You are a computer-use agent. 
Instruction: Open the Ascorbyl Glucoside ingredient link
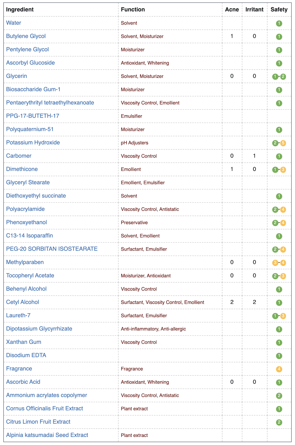31,63
